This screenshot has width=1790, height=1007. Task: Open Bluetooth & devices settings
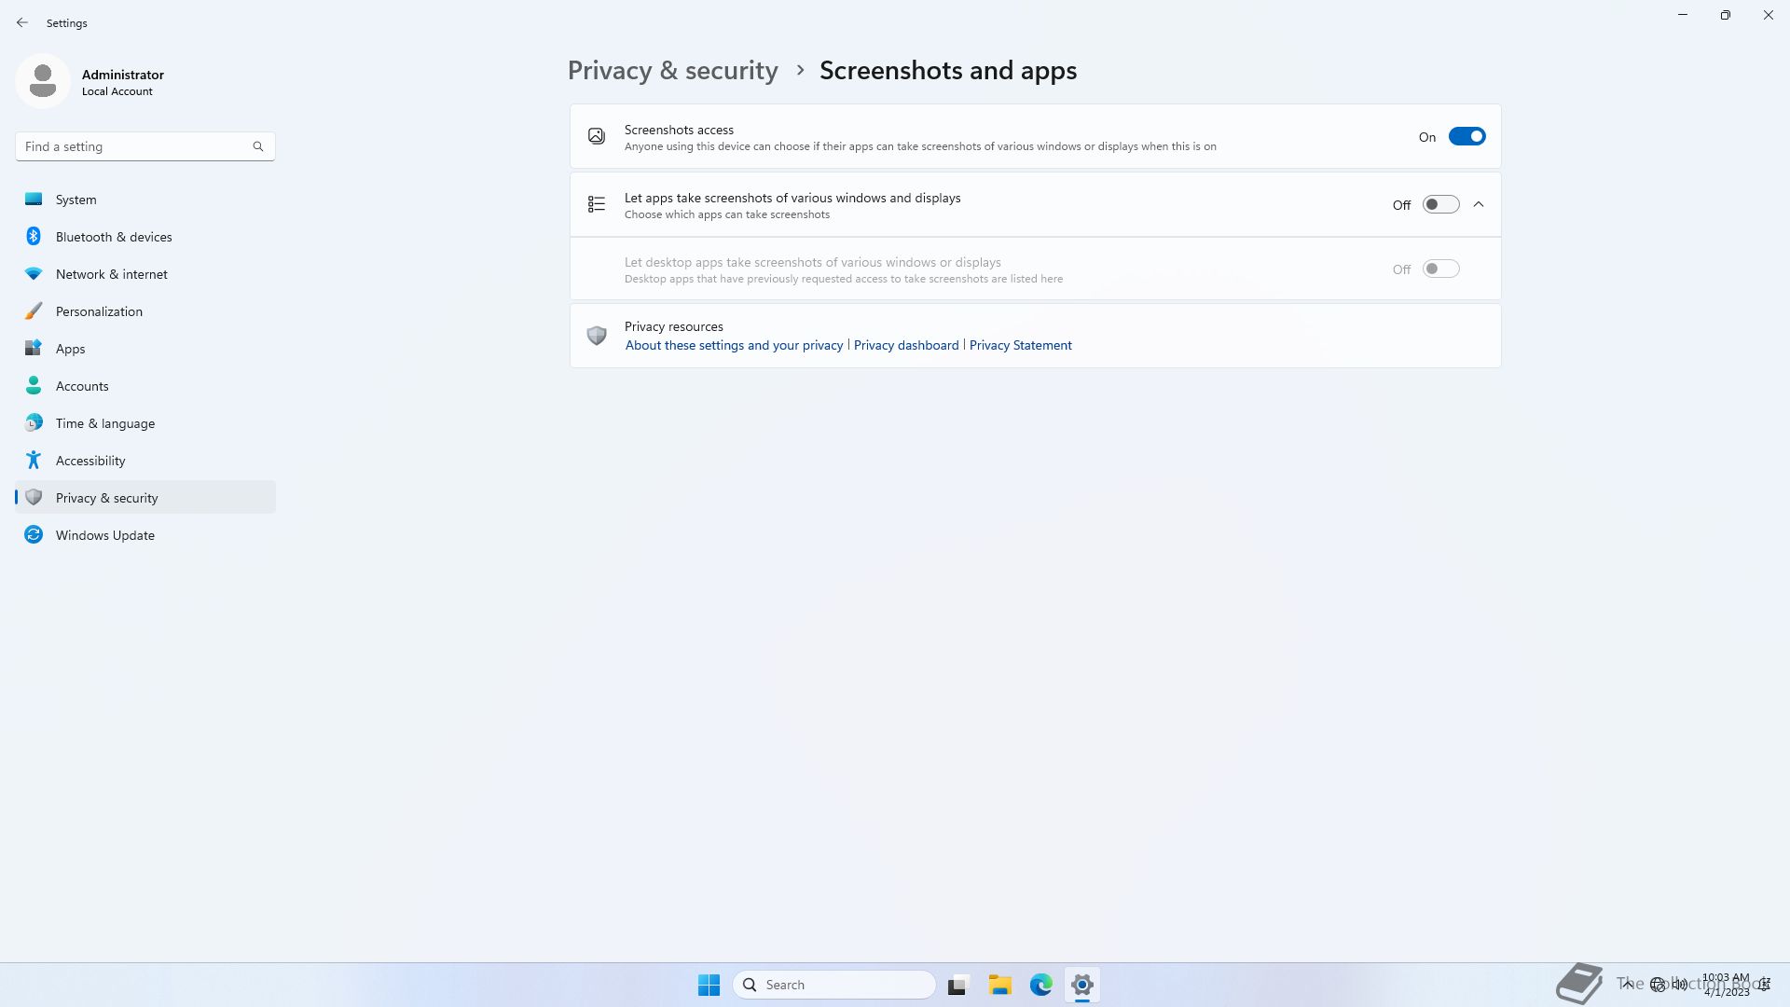click(114, 237)
